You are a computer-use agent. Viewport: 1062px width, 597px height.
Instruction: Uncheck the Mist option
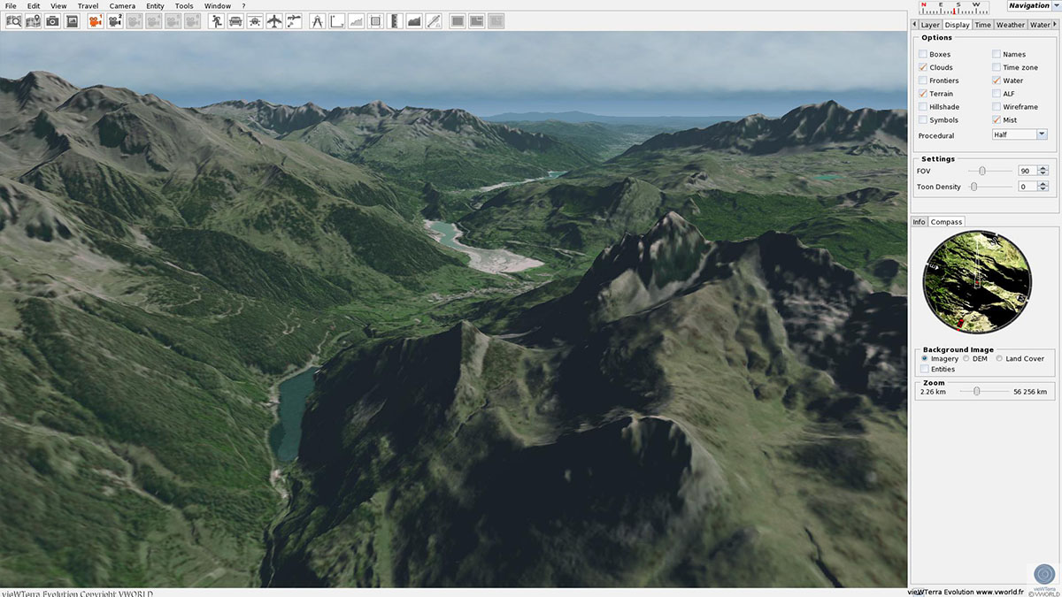pyautogui.click(x=997, y=120)
